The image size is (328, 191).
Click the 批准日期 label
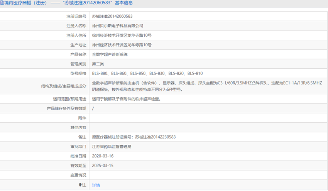pos(78,156)
